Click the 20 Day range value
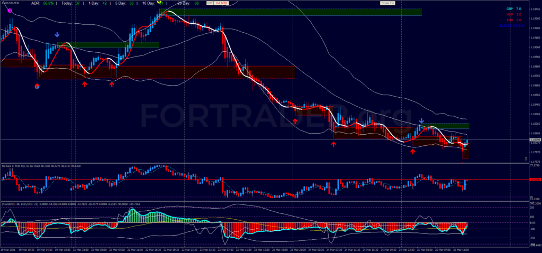The width and height of the screenshot is (542, 253). pyautogui.click(x=197, y=3)
